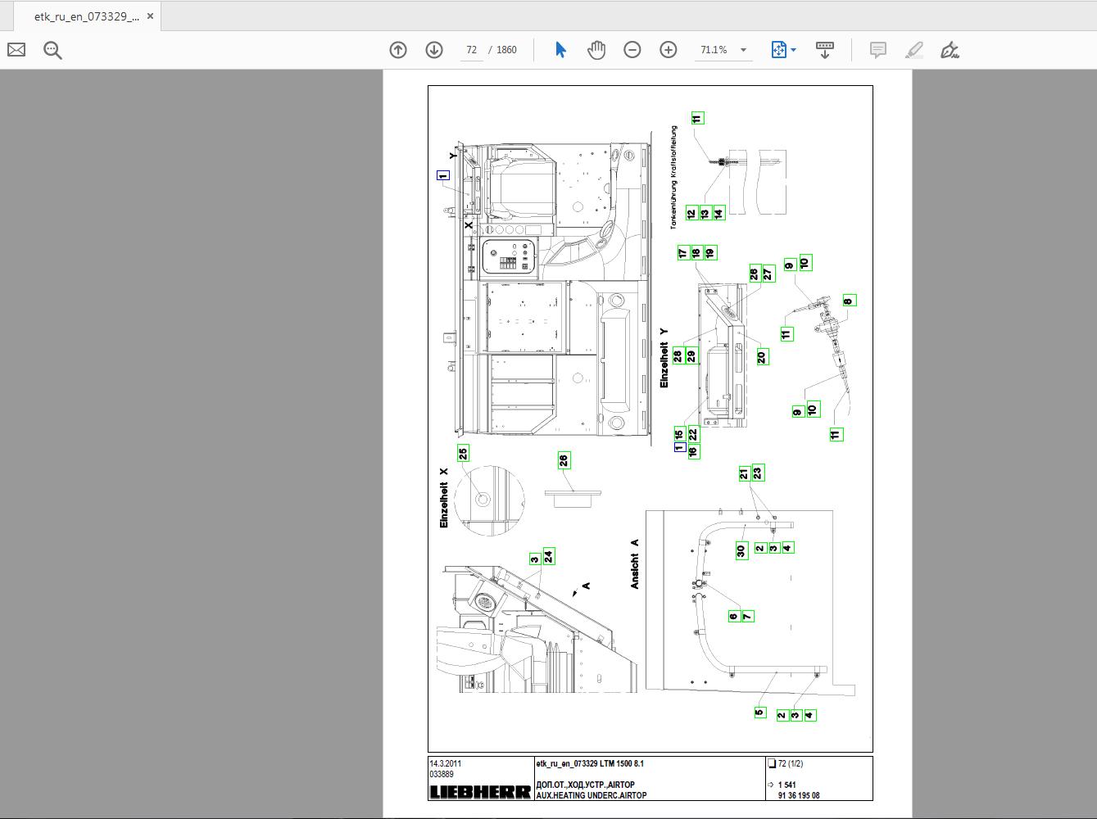Screen dimensions: 1097x819
Task: Click the email envelope icon
Action: point(16,50)
